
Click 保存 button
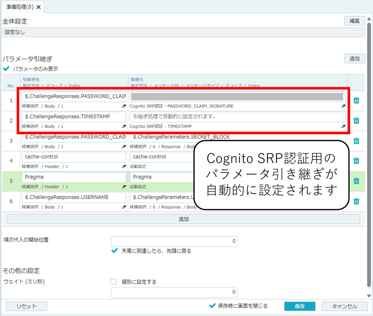point(300,306)
